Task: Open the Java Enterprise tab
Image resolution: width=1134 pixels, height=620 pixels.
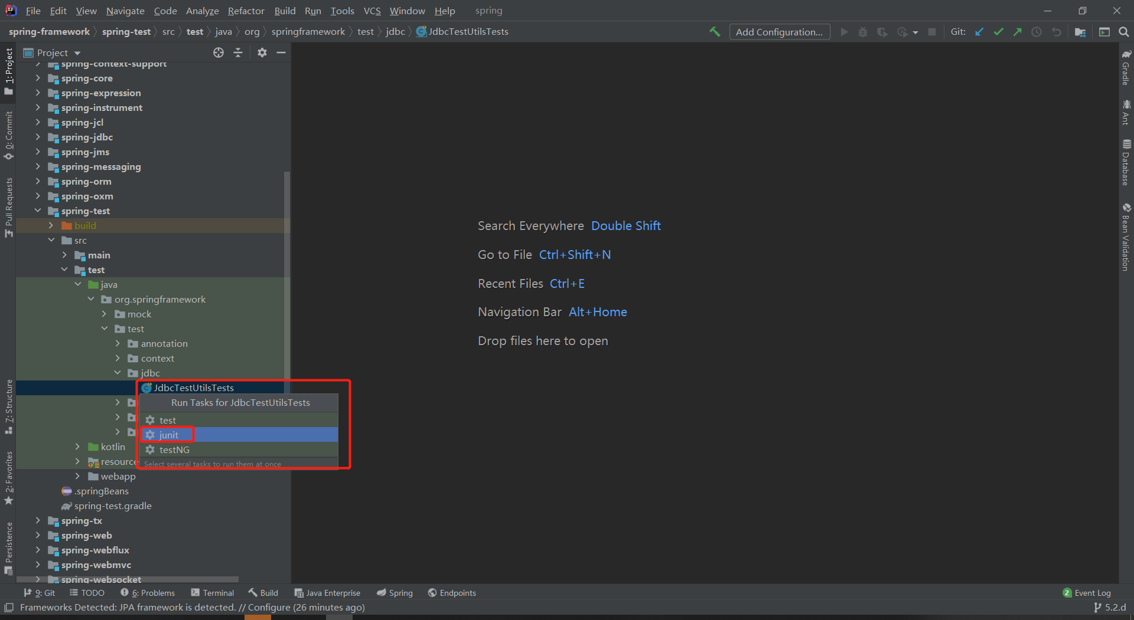Action: 327,593
